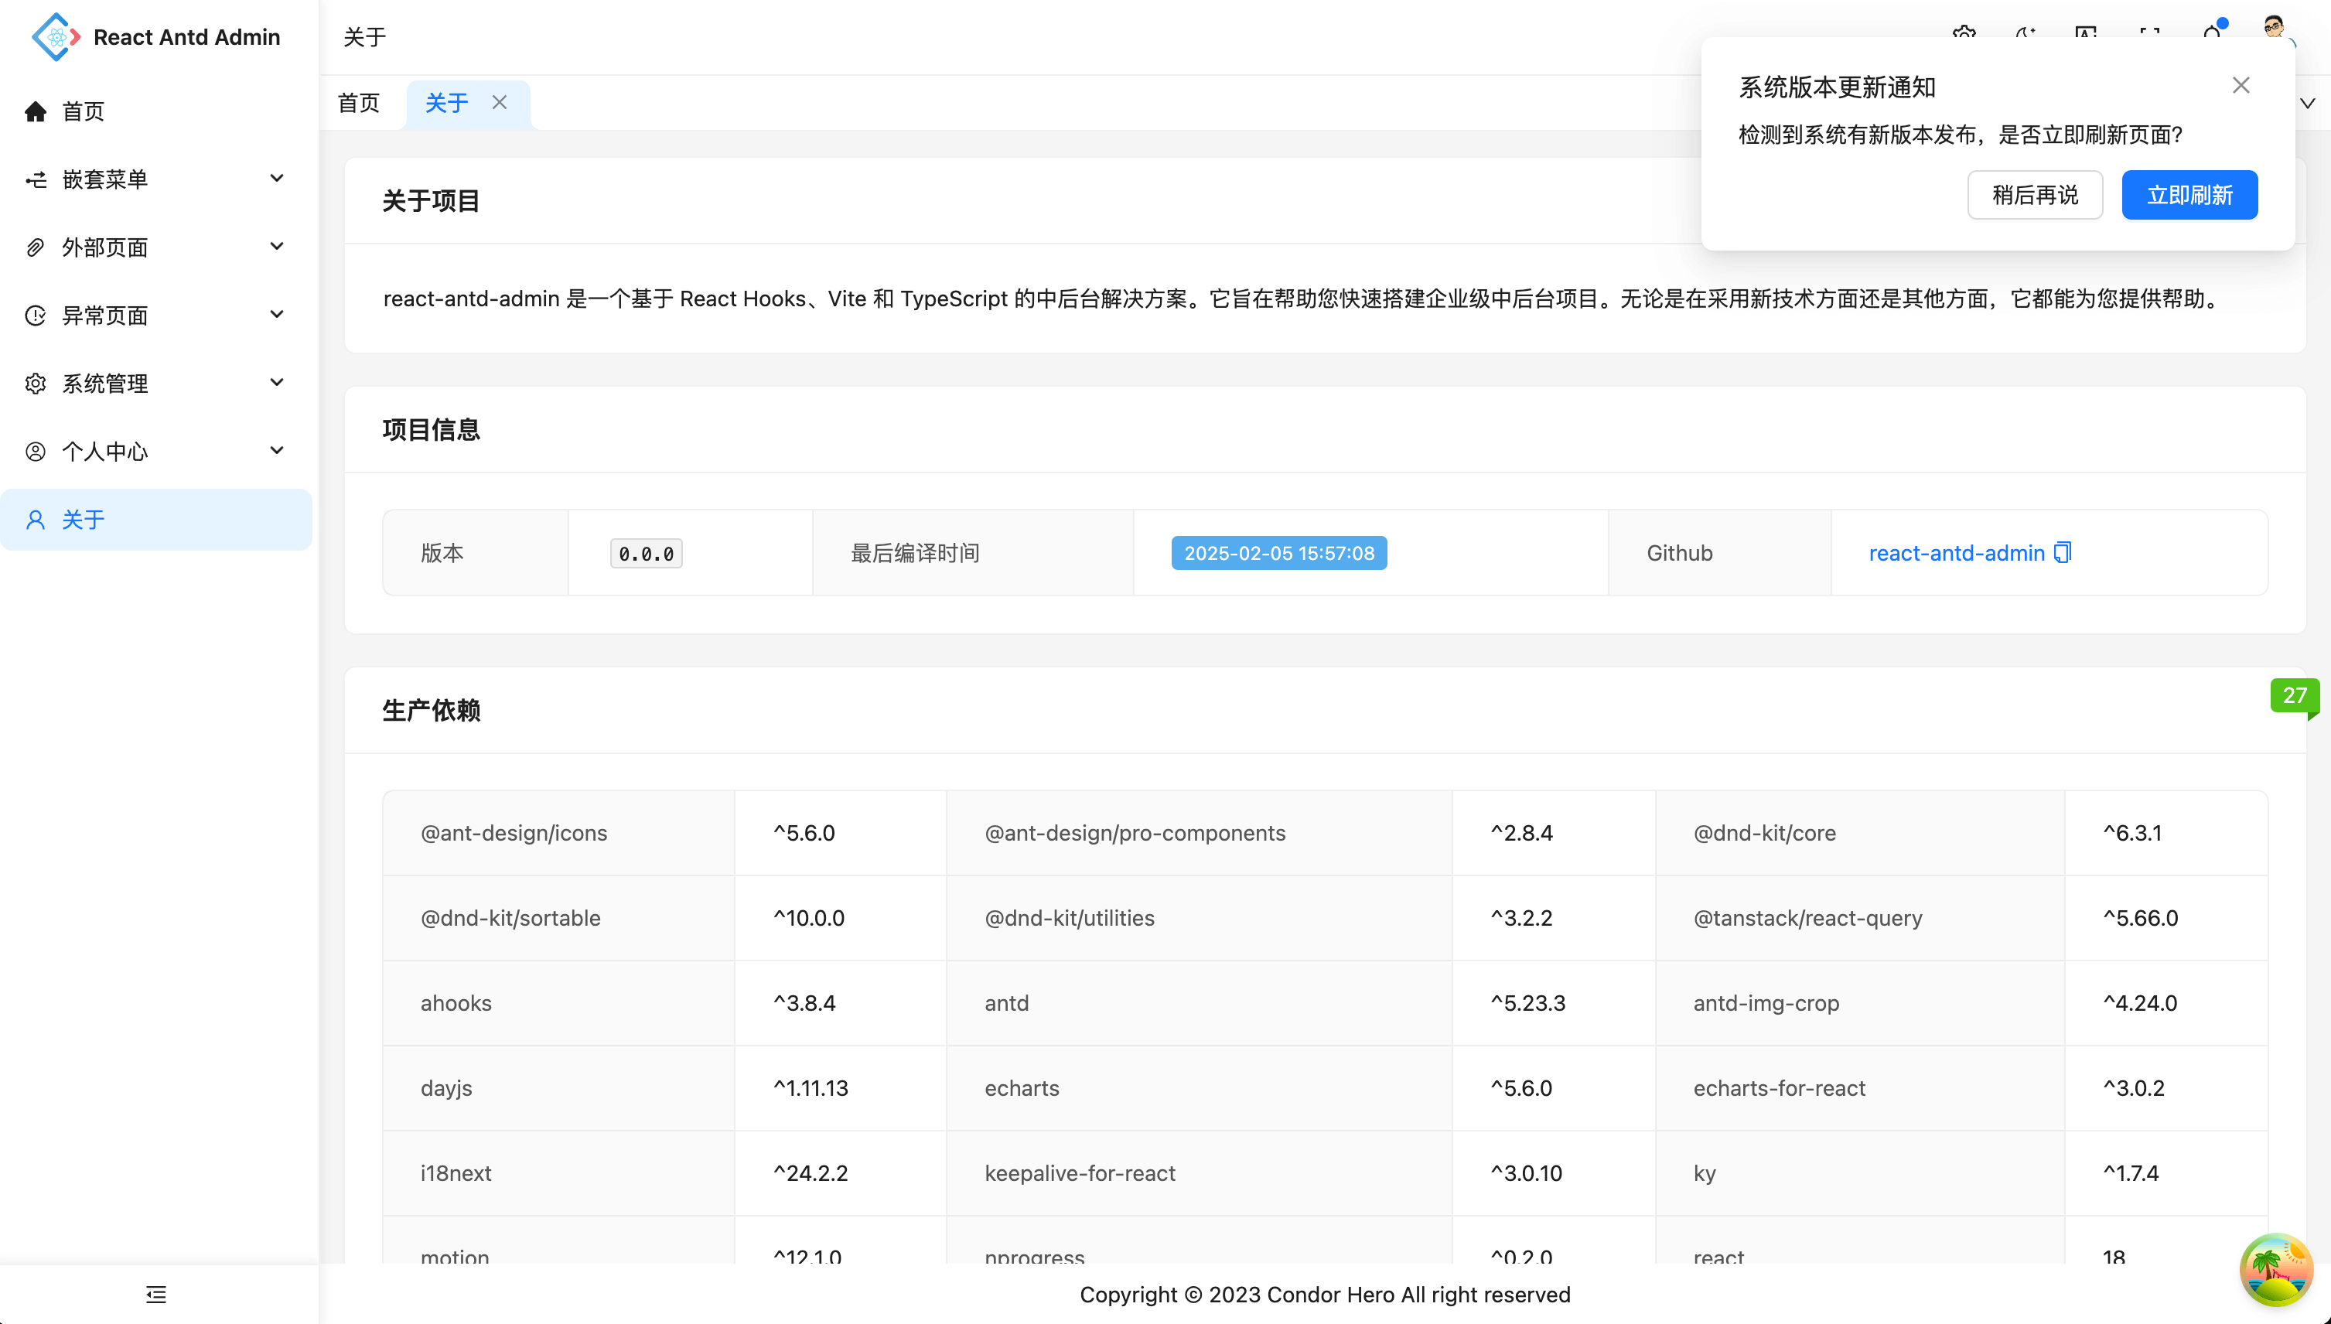
Task: Toggle dark mode with the moon icon
Action: (2026, 32)
